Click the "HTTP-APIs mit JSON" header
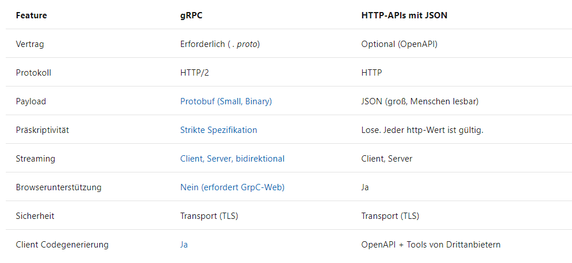The image size is (572, 263). pyautogui.click(x=404, y=15)
